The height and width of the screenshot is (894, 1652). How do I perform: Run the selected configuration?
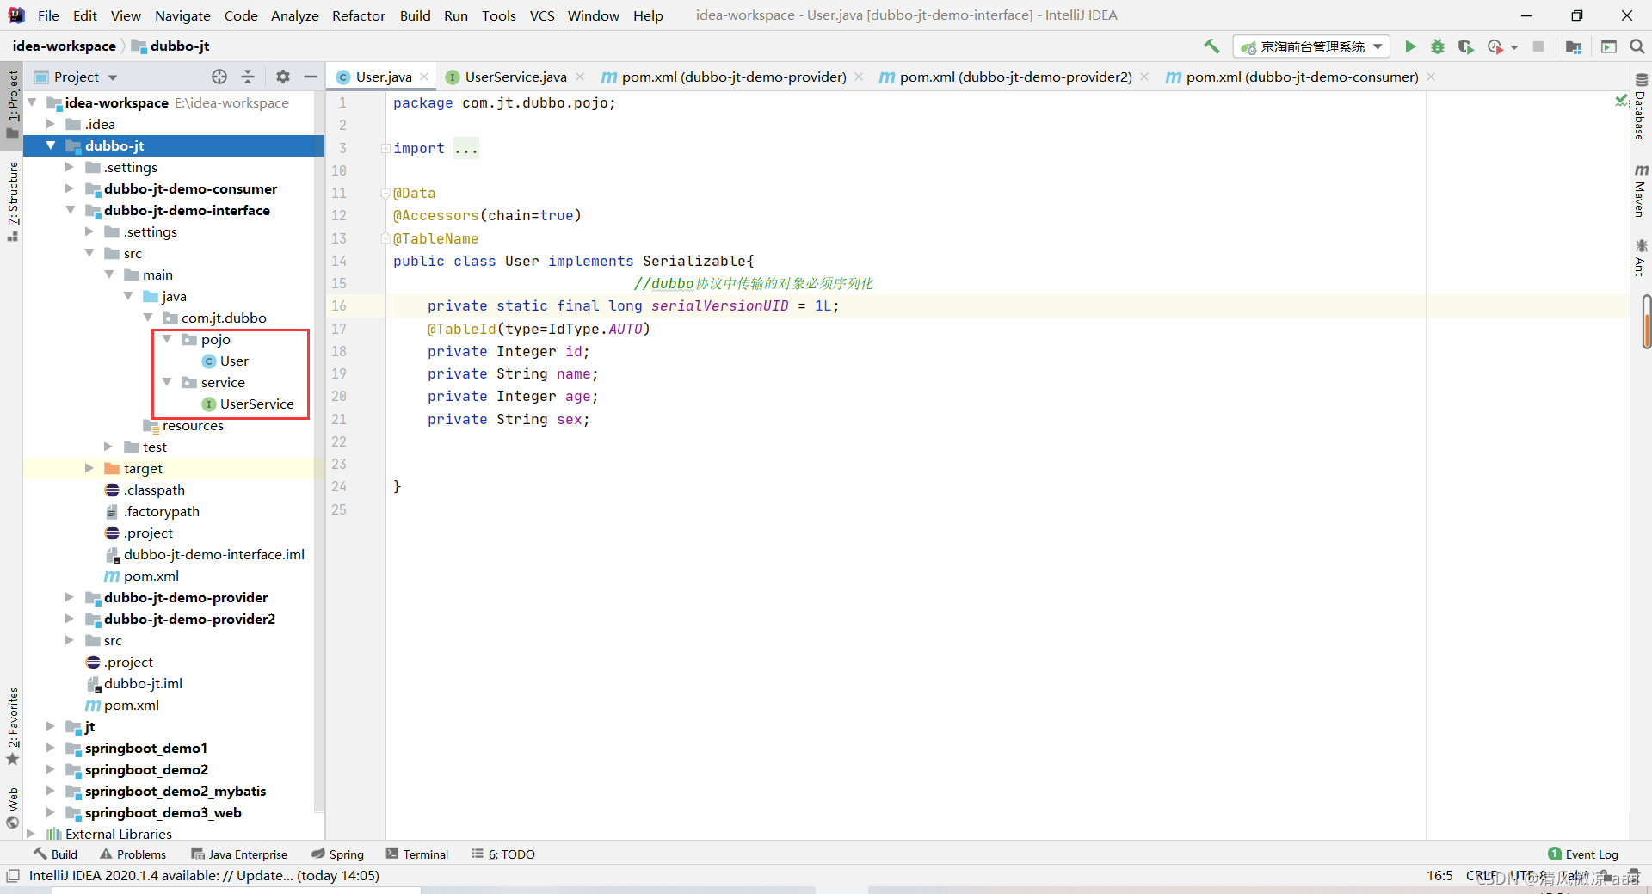coord(1410,46)
